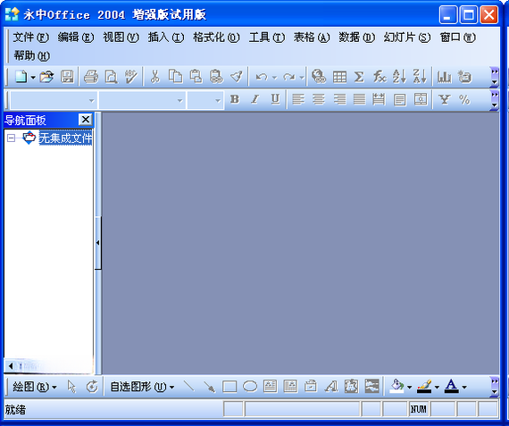Toggle Underline formatting

[x=275, y=99]
